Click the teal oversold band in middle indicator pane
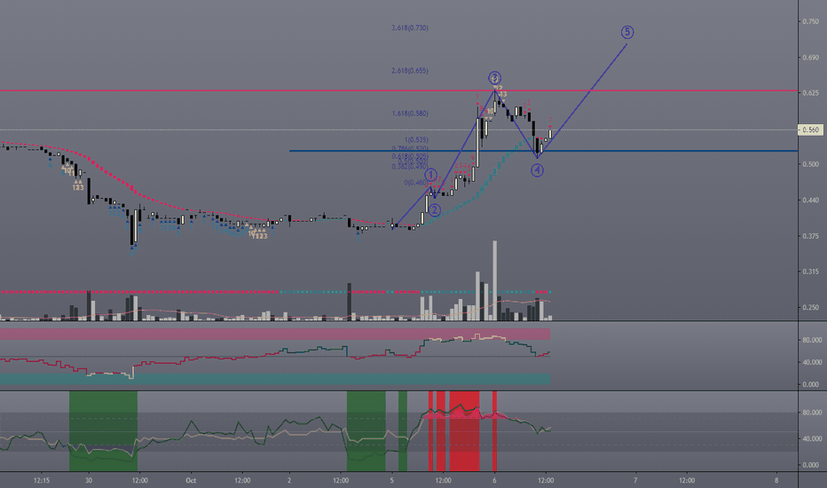 point(275,379)
